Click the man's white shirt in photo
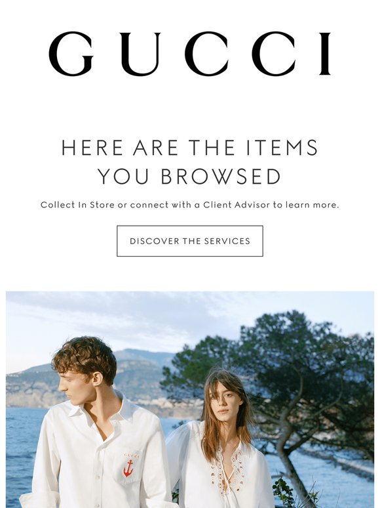The image size is (380, 508). click(97, 460)
